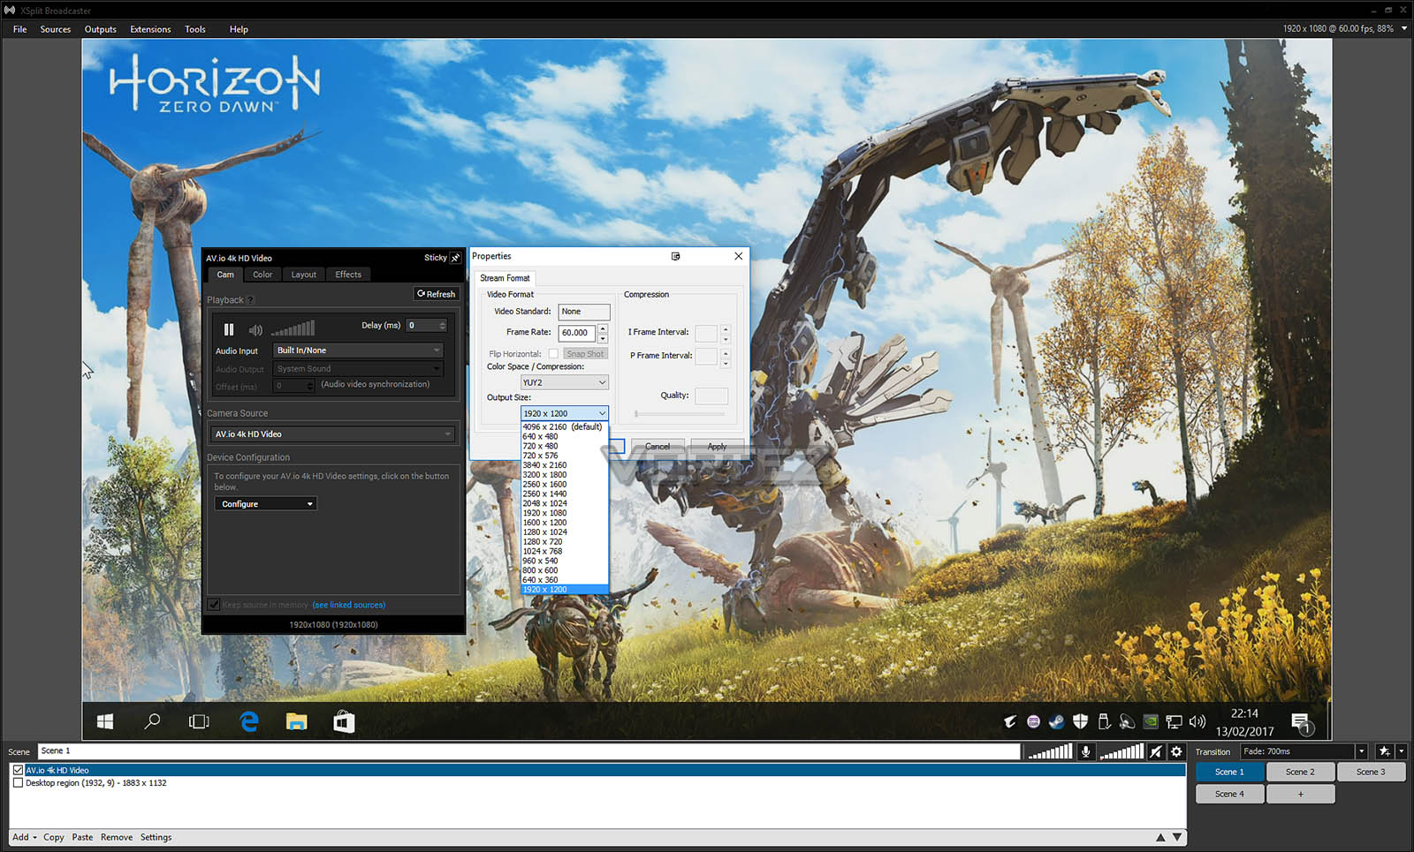
Task: Move source up with up arrow
Action: point(1160,837)
